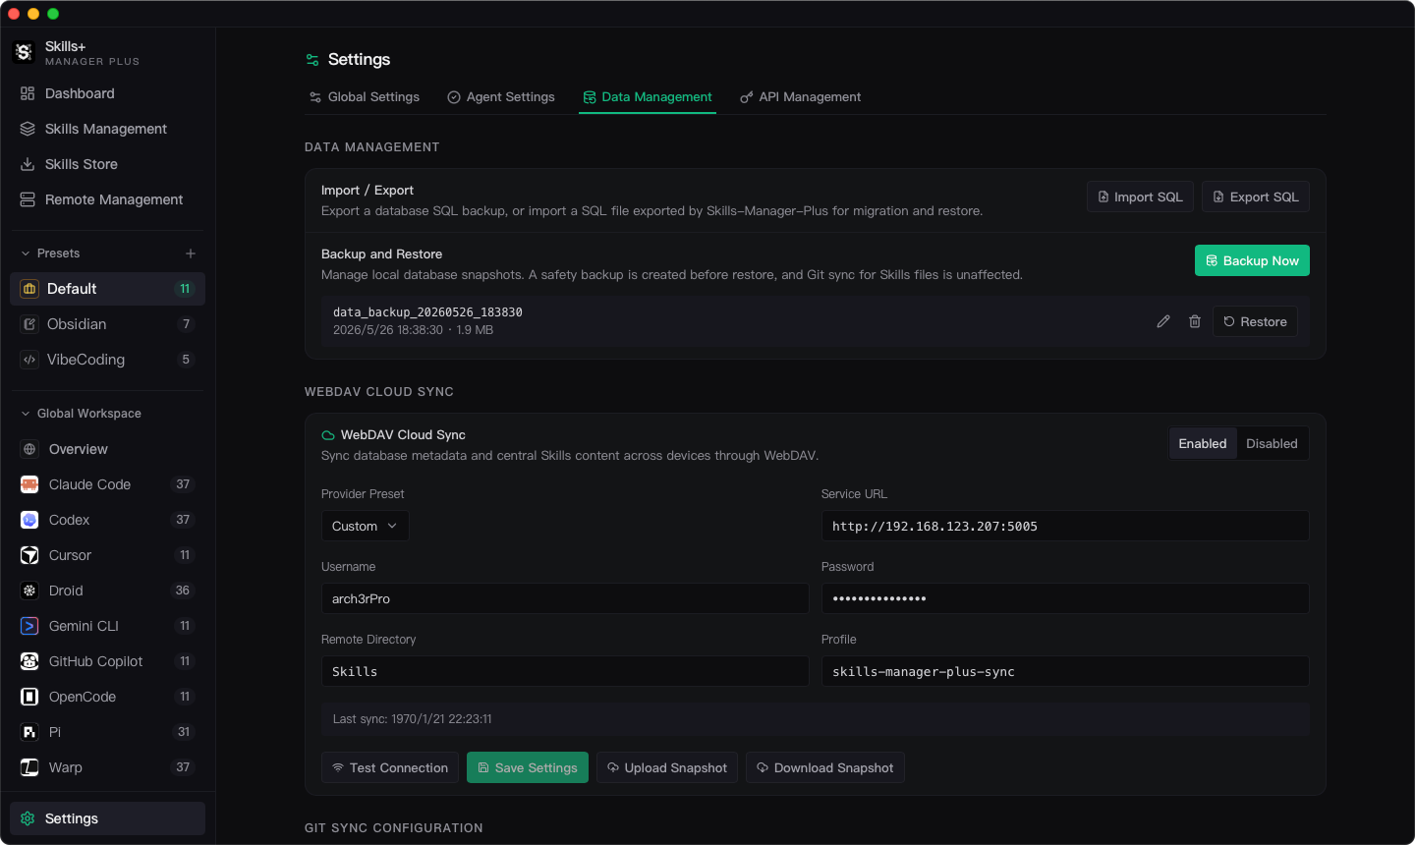Screen dimensions: 1415x845
Task: Open Remote Management page
Action: click(107, 199)
